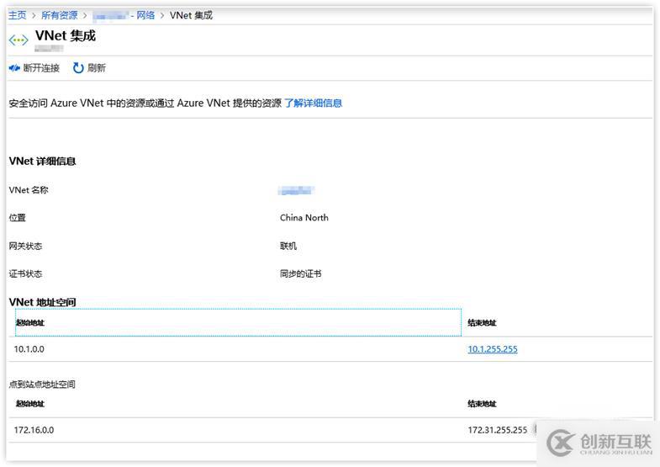Viewport: 660px width, 467px height.
Task: Click the VNet 地址空间 heading
Action: point(42,302)
